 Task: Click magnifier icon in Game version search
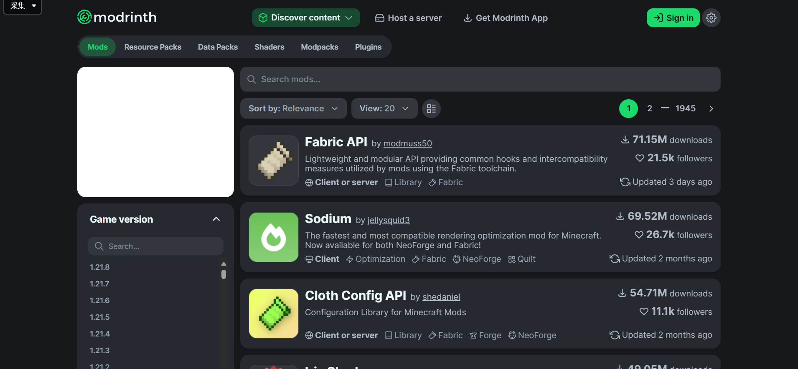tap(99, 246)
